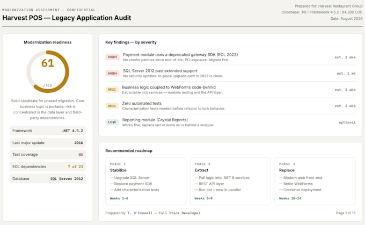Click the 'optional' estimate label
Screen dimensions: 365x225
(x=347, y=122)
